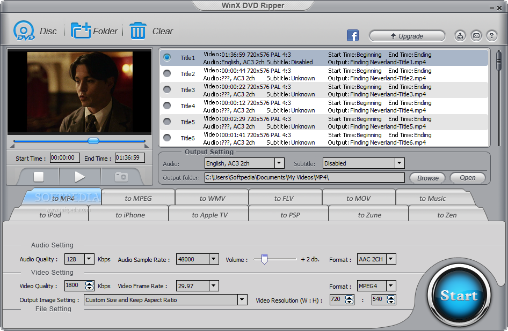Switch to the to MP4 tab
The image size is (508, 331).
pos(63,198)
